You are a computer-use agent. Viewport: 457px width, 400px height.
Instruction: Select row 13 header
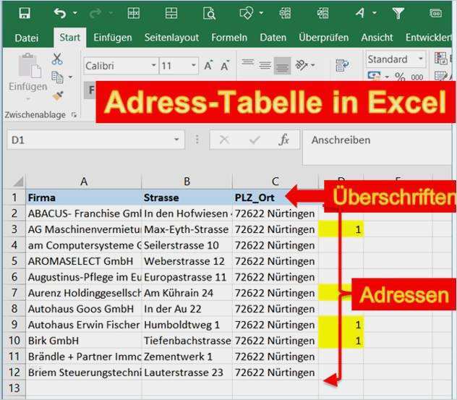click(14, 388)
